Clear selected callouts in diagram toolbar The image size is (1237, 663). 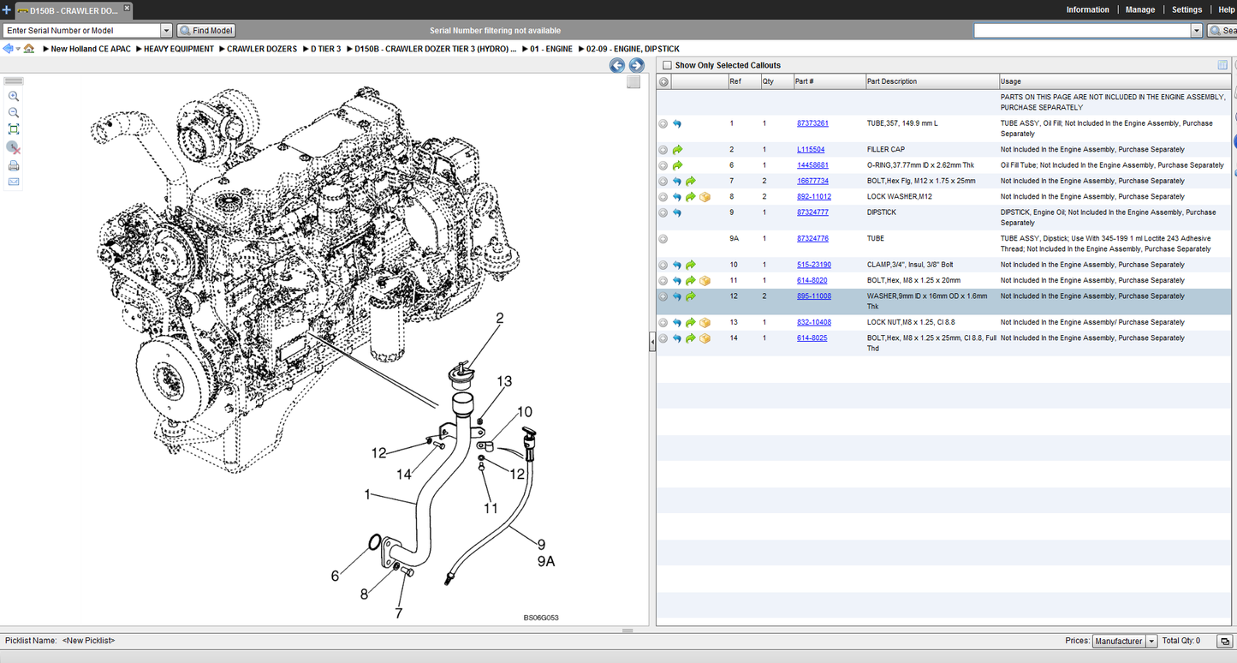coord(14,148)
